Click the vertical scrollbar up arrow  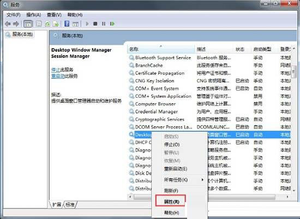tap(294, 48)
